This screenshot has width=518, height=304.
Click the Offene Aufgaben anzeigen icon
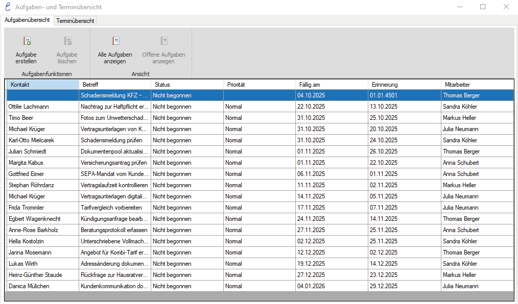(163, 41)
